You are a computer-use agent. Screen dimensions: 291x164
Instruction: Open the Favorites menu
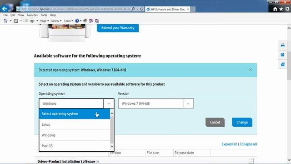pos(32,15)
